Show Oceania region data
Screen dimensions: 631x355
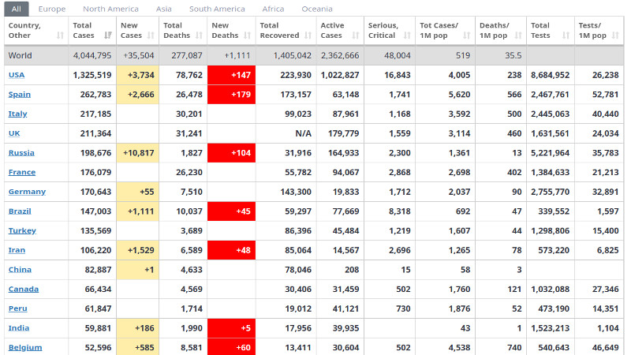316,9
